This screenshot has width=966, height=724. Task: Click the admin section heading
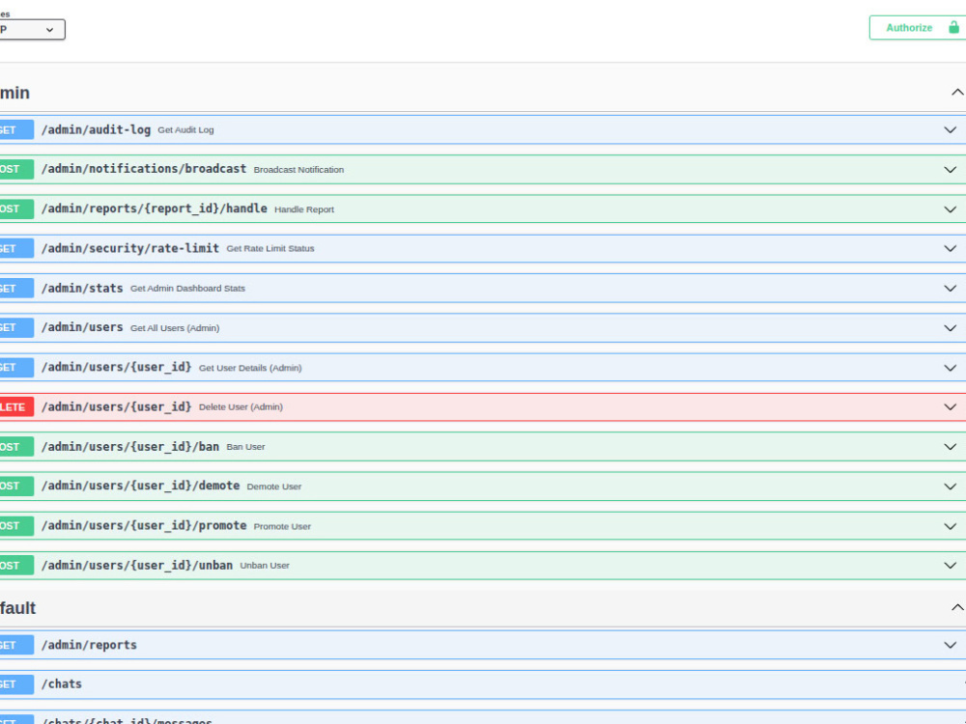tap(14, 93)
